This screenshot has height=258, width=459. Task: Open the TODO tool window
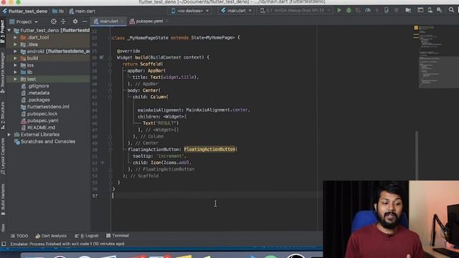click(19, 236)
